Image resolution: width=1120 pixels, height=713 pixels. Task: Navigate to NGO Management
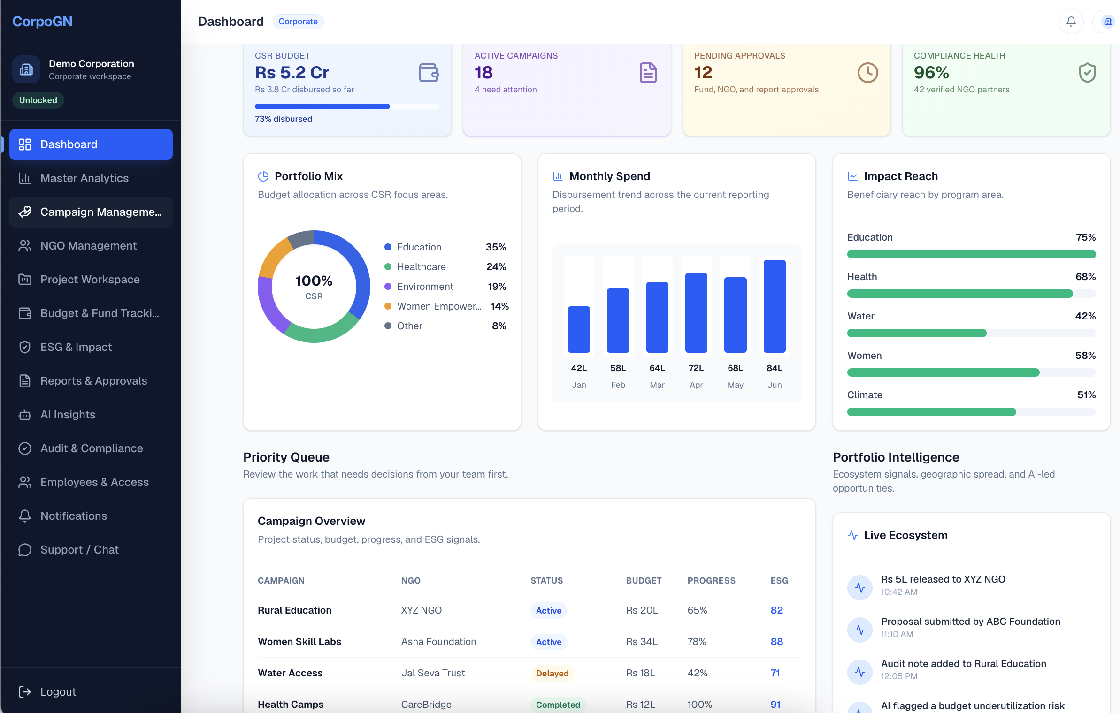(x=91, y=246)
